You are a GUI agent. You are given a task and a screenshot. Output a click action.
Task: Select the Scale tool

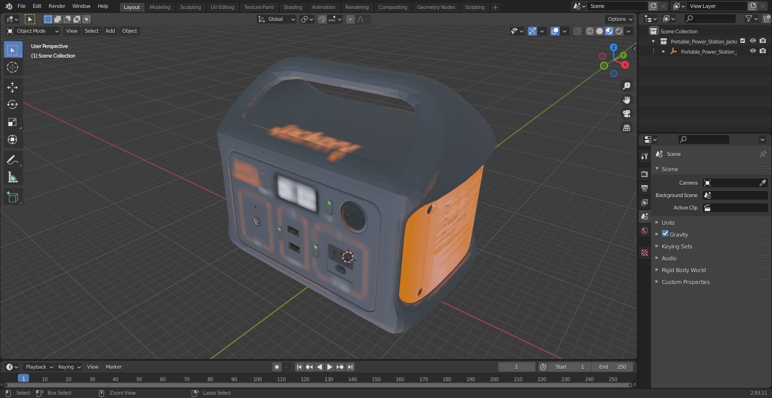click(12, 122)
